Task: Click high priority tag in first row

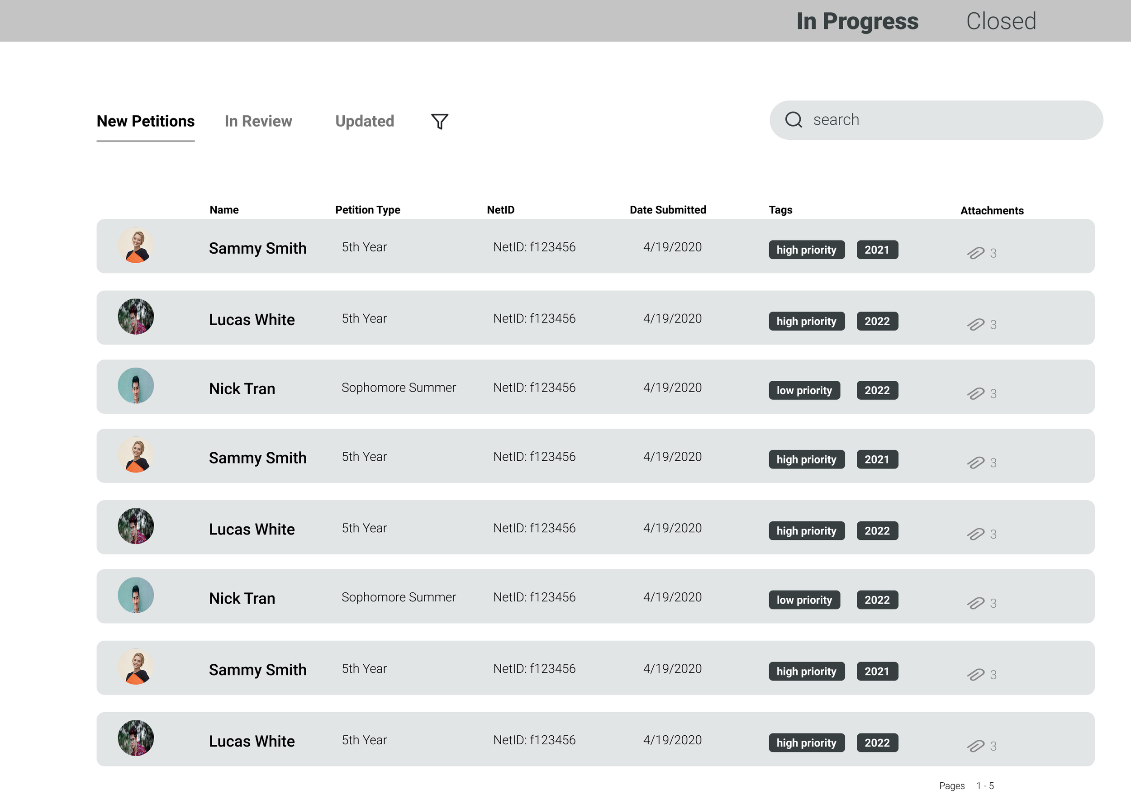Action: tap(806, 250)
